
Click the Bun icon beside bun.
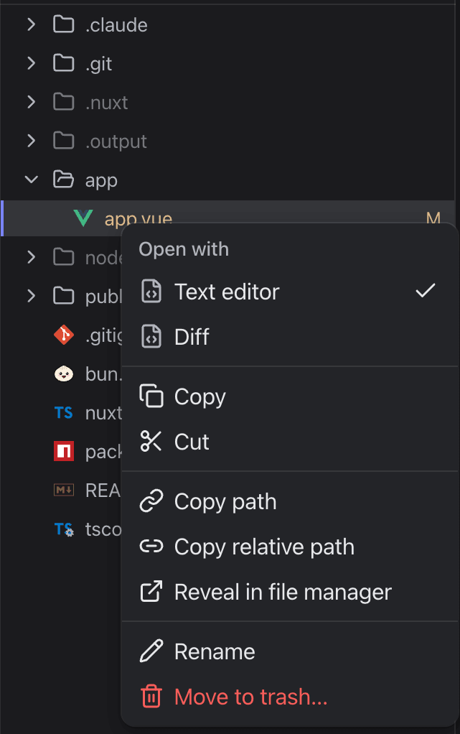[64, 373]
